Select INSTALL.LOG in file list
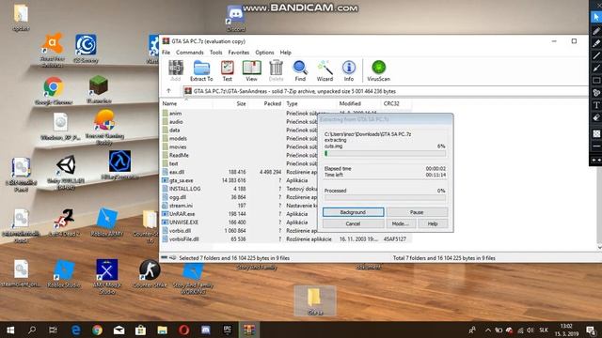This screenshot has height=338, width=602. 239,189
